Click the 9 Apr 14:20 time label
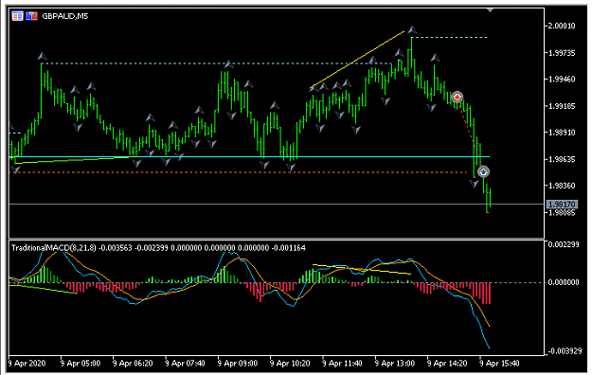Image resolution: width=592 pixels, height=375 pixels. [x=447, y=364]
